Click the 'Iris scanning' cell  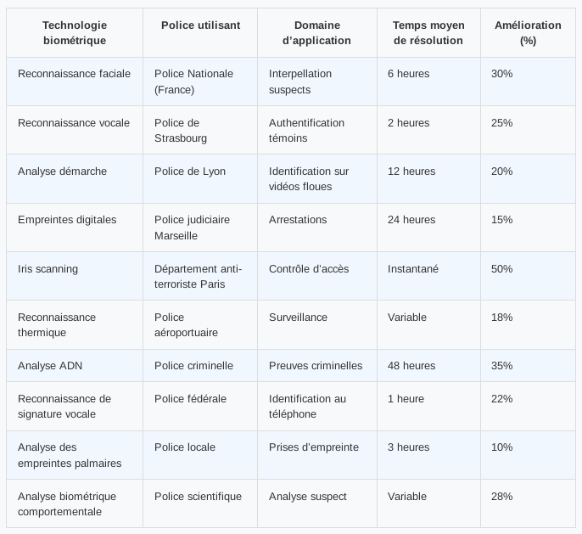click(48, 269)
